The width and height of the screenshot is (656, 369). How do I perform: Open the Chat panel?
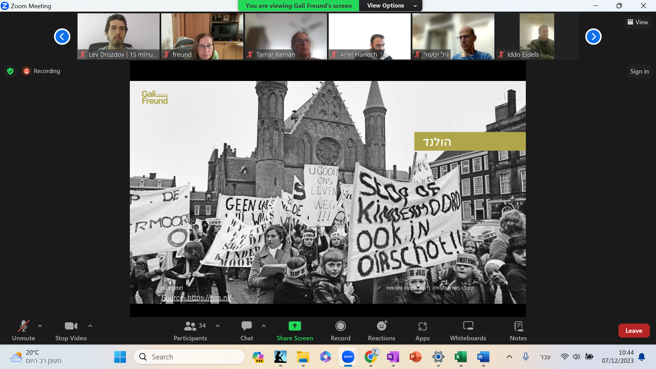(247, 330)
